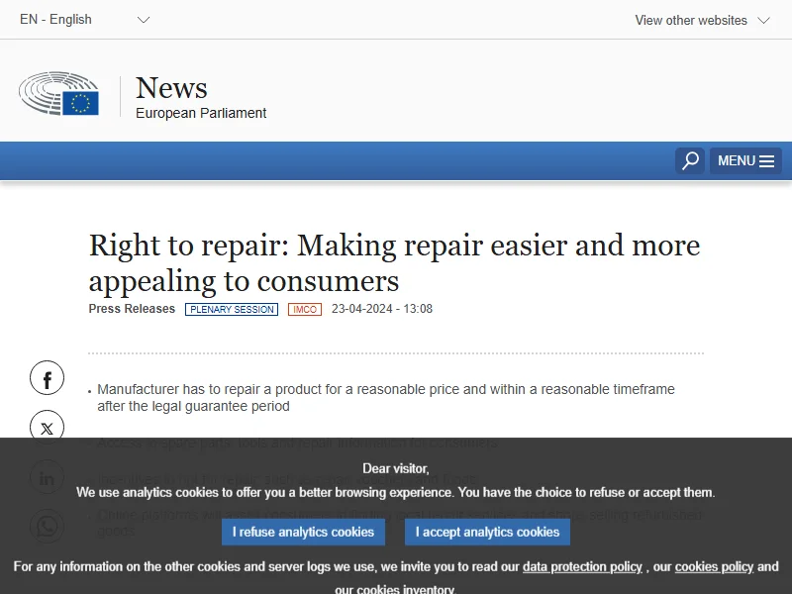
Task: Open search with the magnifier icon
Action: pyautogui.click(x=690, y=160)
